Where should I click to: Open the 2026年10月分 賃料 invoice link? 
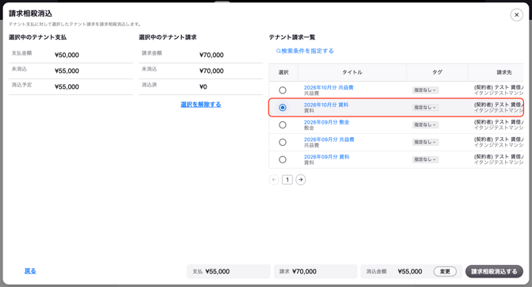tap(326, 105)
